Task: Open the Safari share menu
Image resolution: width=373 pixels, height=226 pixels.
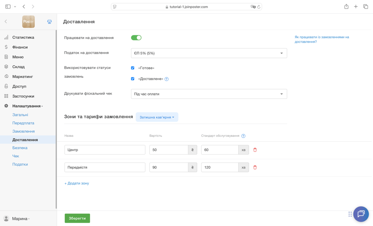Action: tap(346, 7)
